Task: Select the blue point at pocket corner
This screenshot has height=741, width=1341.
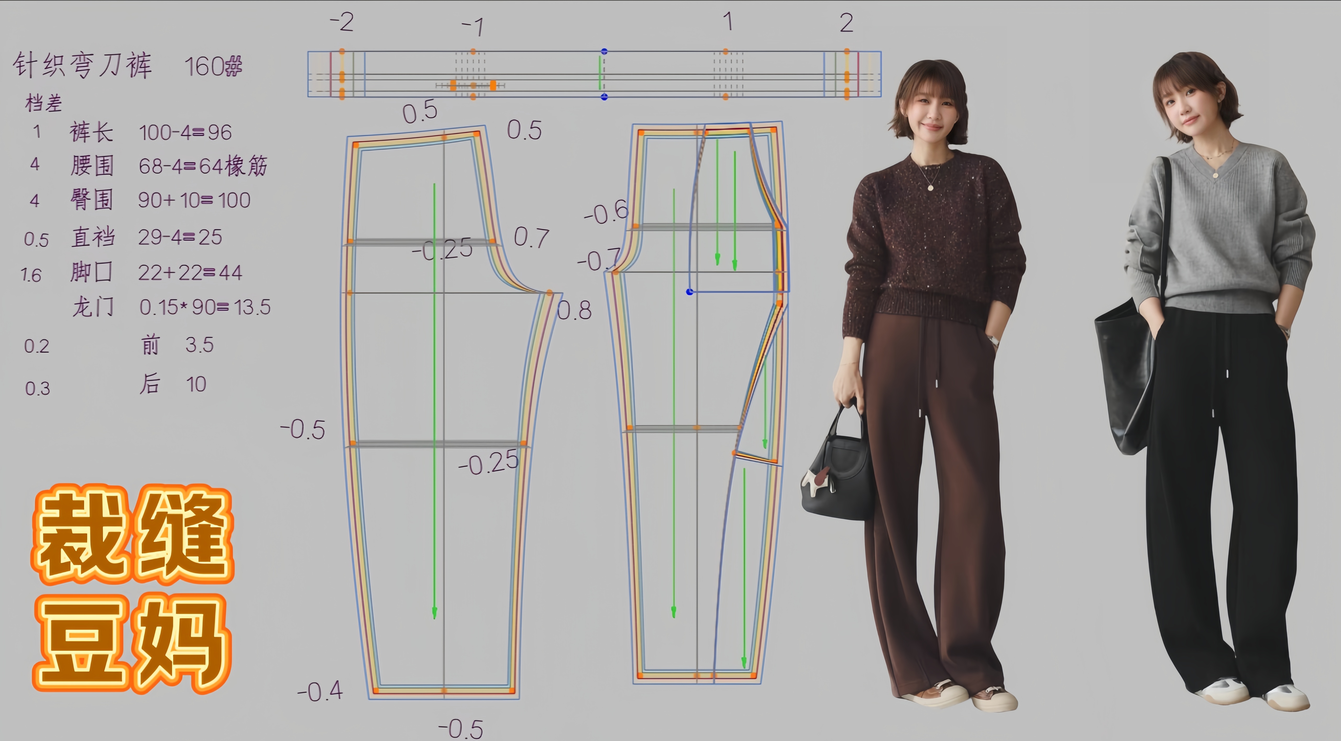Action: tap(689, 292)
